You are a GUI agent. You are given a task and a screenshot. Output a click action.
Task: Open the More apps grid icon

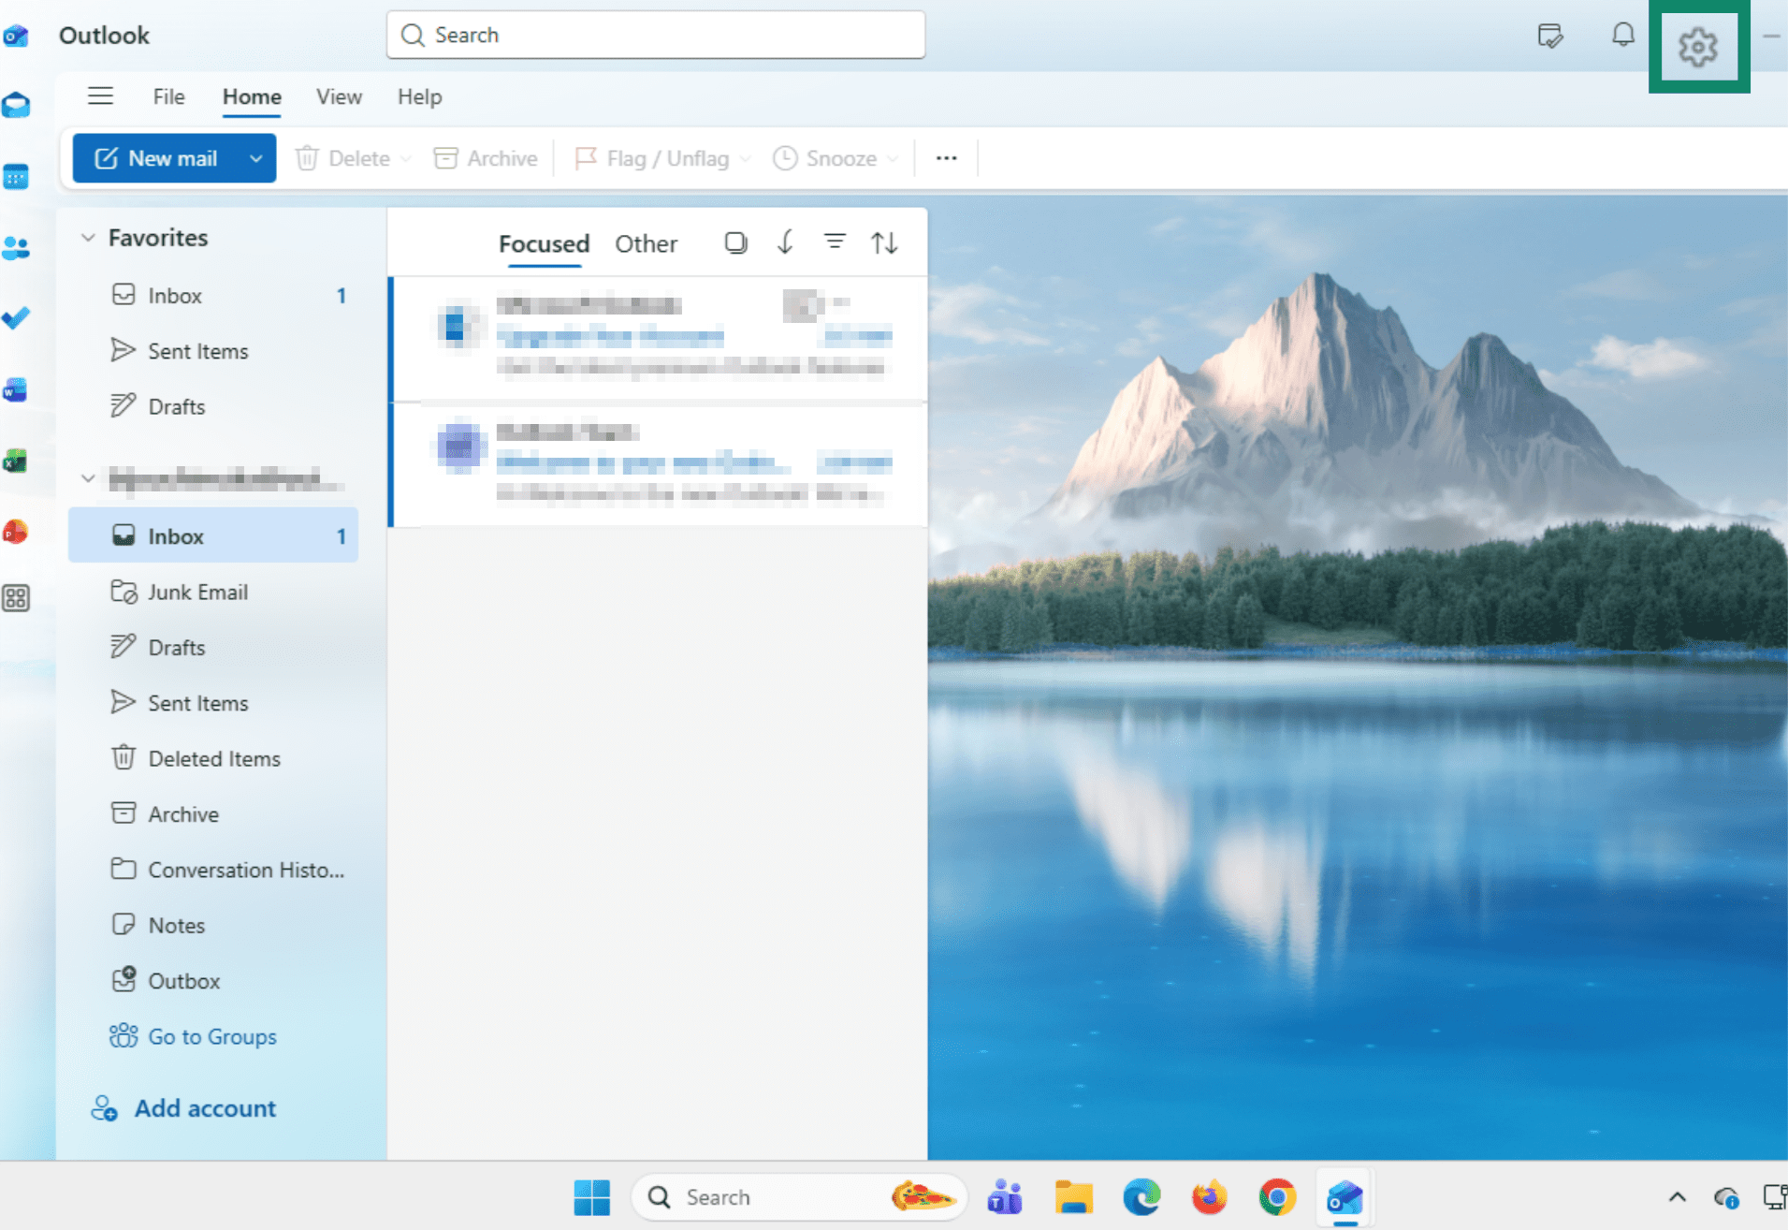coord(16,597)
